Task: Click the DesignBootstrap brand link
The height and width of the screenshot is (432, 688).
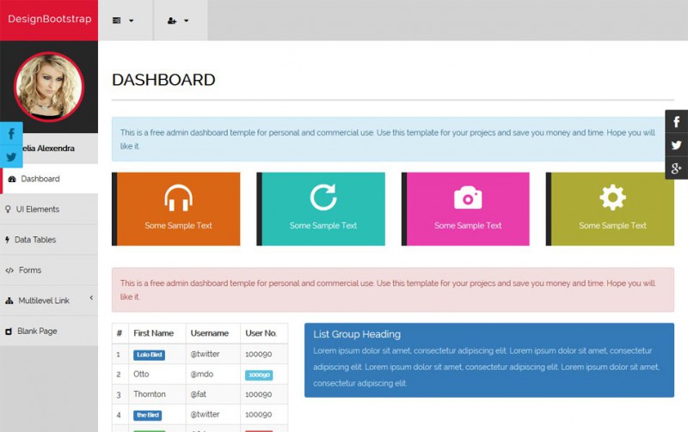Action: (49, 19)
